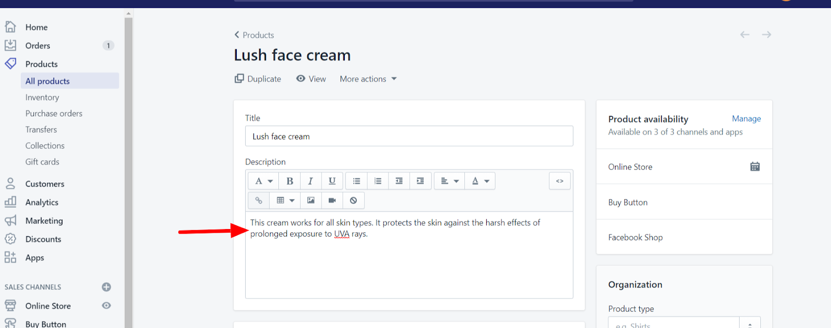Click the outdent icon
This screenshot has height=328, width=831.
(399, 181)
